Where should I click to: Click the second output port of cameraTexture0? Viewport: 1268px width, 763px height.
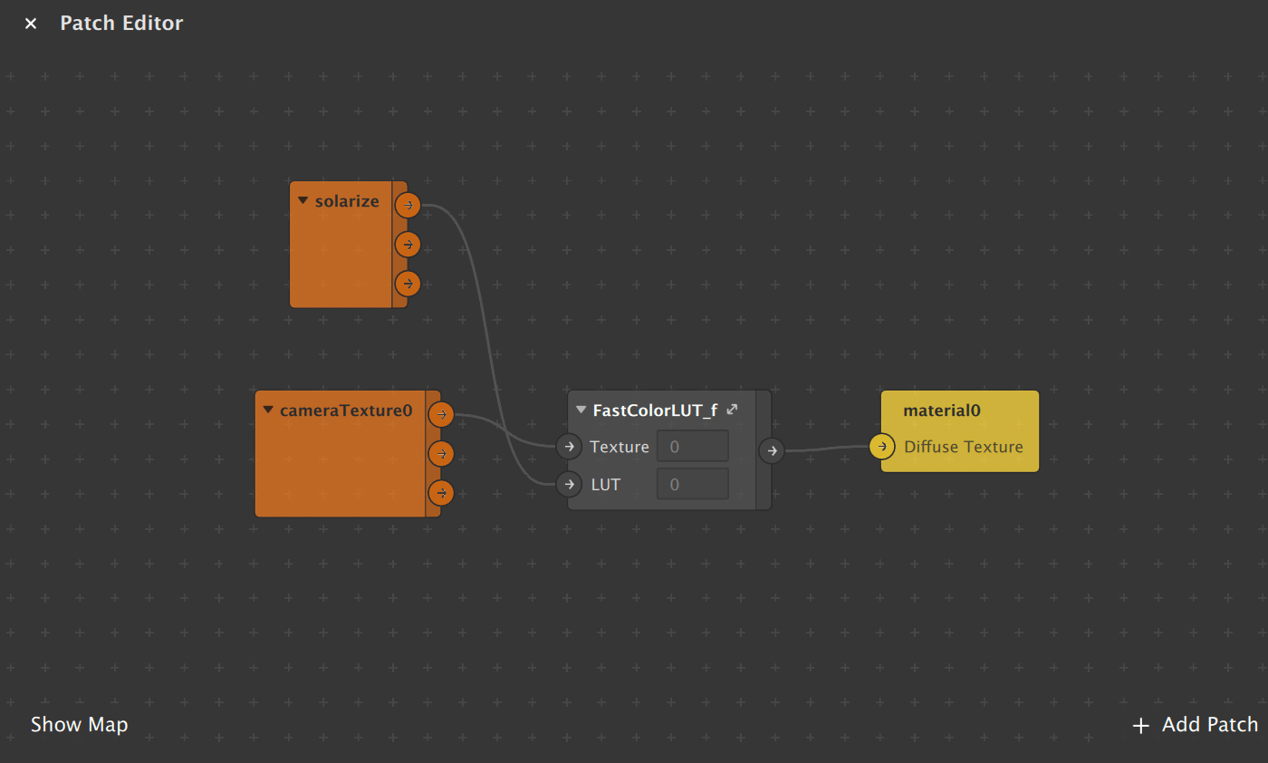point(440,454)
